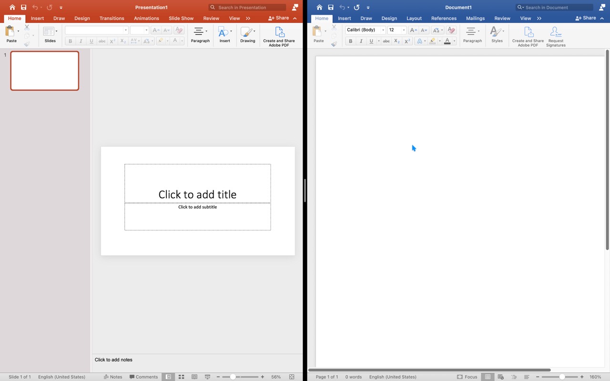Select slide 1 thumbnail in PowerPoint

[x=44, y=70]
